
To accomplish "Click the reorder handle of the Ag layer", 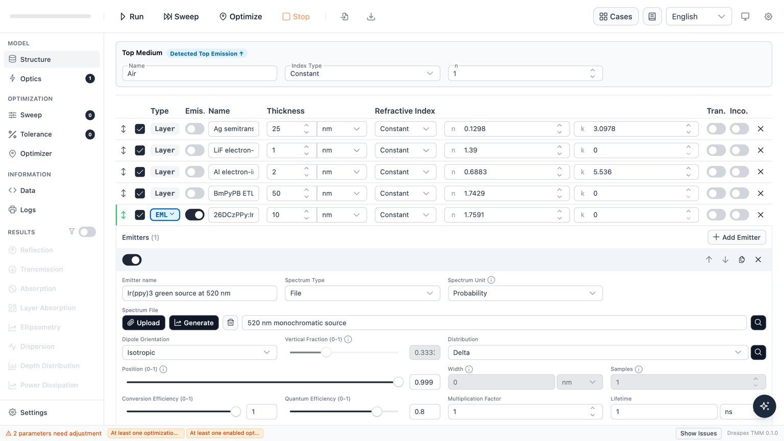I will point(124,129).
